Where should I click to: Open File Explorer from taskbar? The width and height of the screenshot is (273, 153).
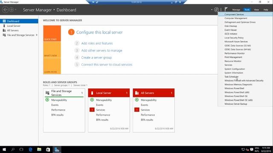[39, 150]
